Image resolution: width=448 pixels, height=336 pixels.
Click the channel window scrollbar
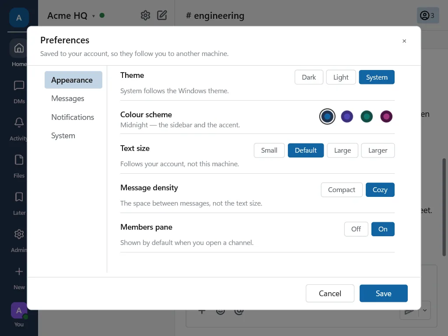click(444, 207)
